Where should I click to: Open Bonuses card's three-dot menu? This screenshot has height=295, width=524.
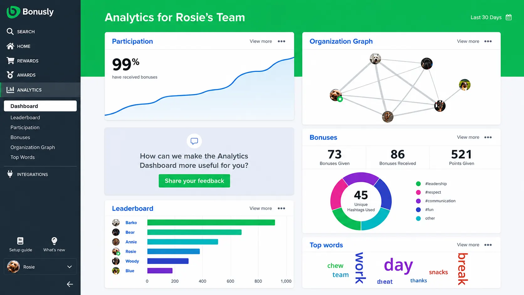(x=488, y=137)
